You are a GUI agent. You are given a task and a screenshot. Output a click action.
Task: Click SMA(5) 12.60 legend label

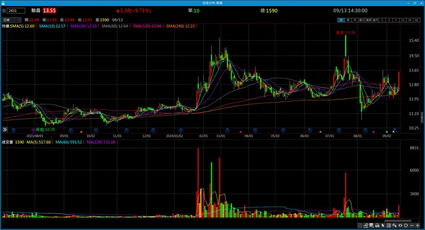click(x=22, y=26)
